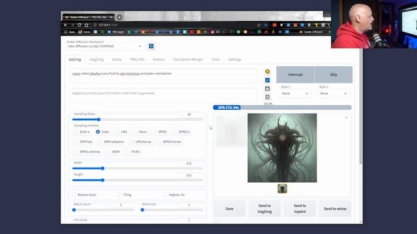Select the Heun sampling method

(x=140, y=132)
